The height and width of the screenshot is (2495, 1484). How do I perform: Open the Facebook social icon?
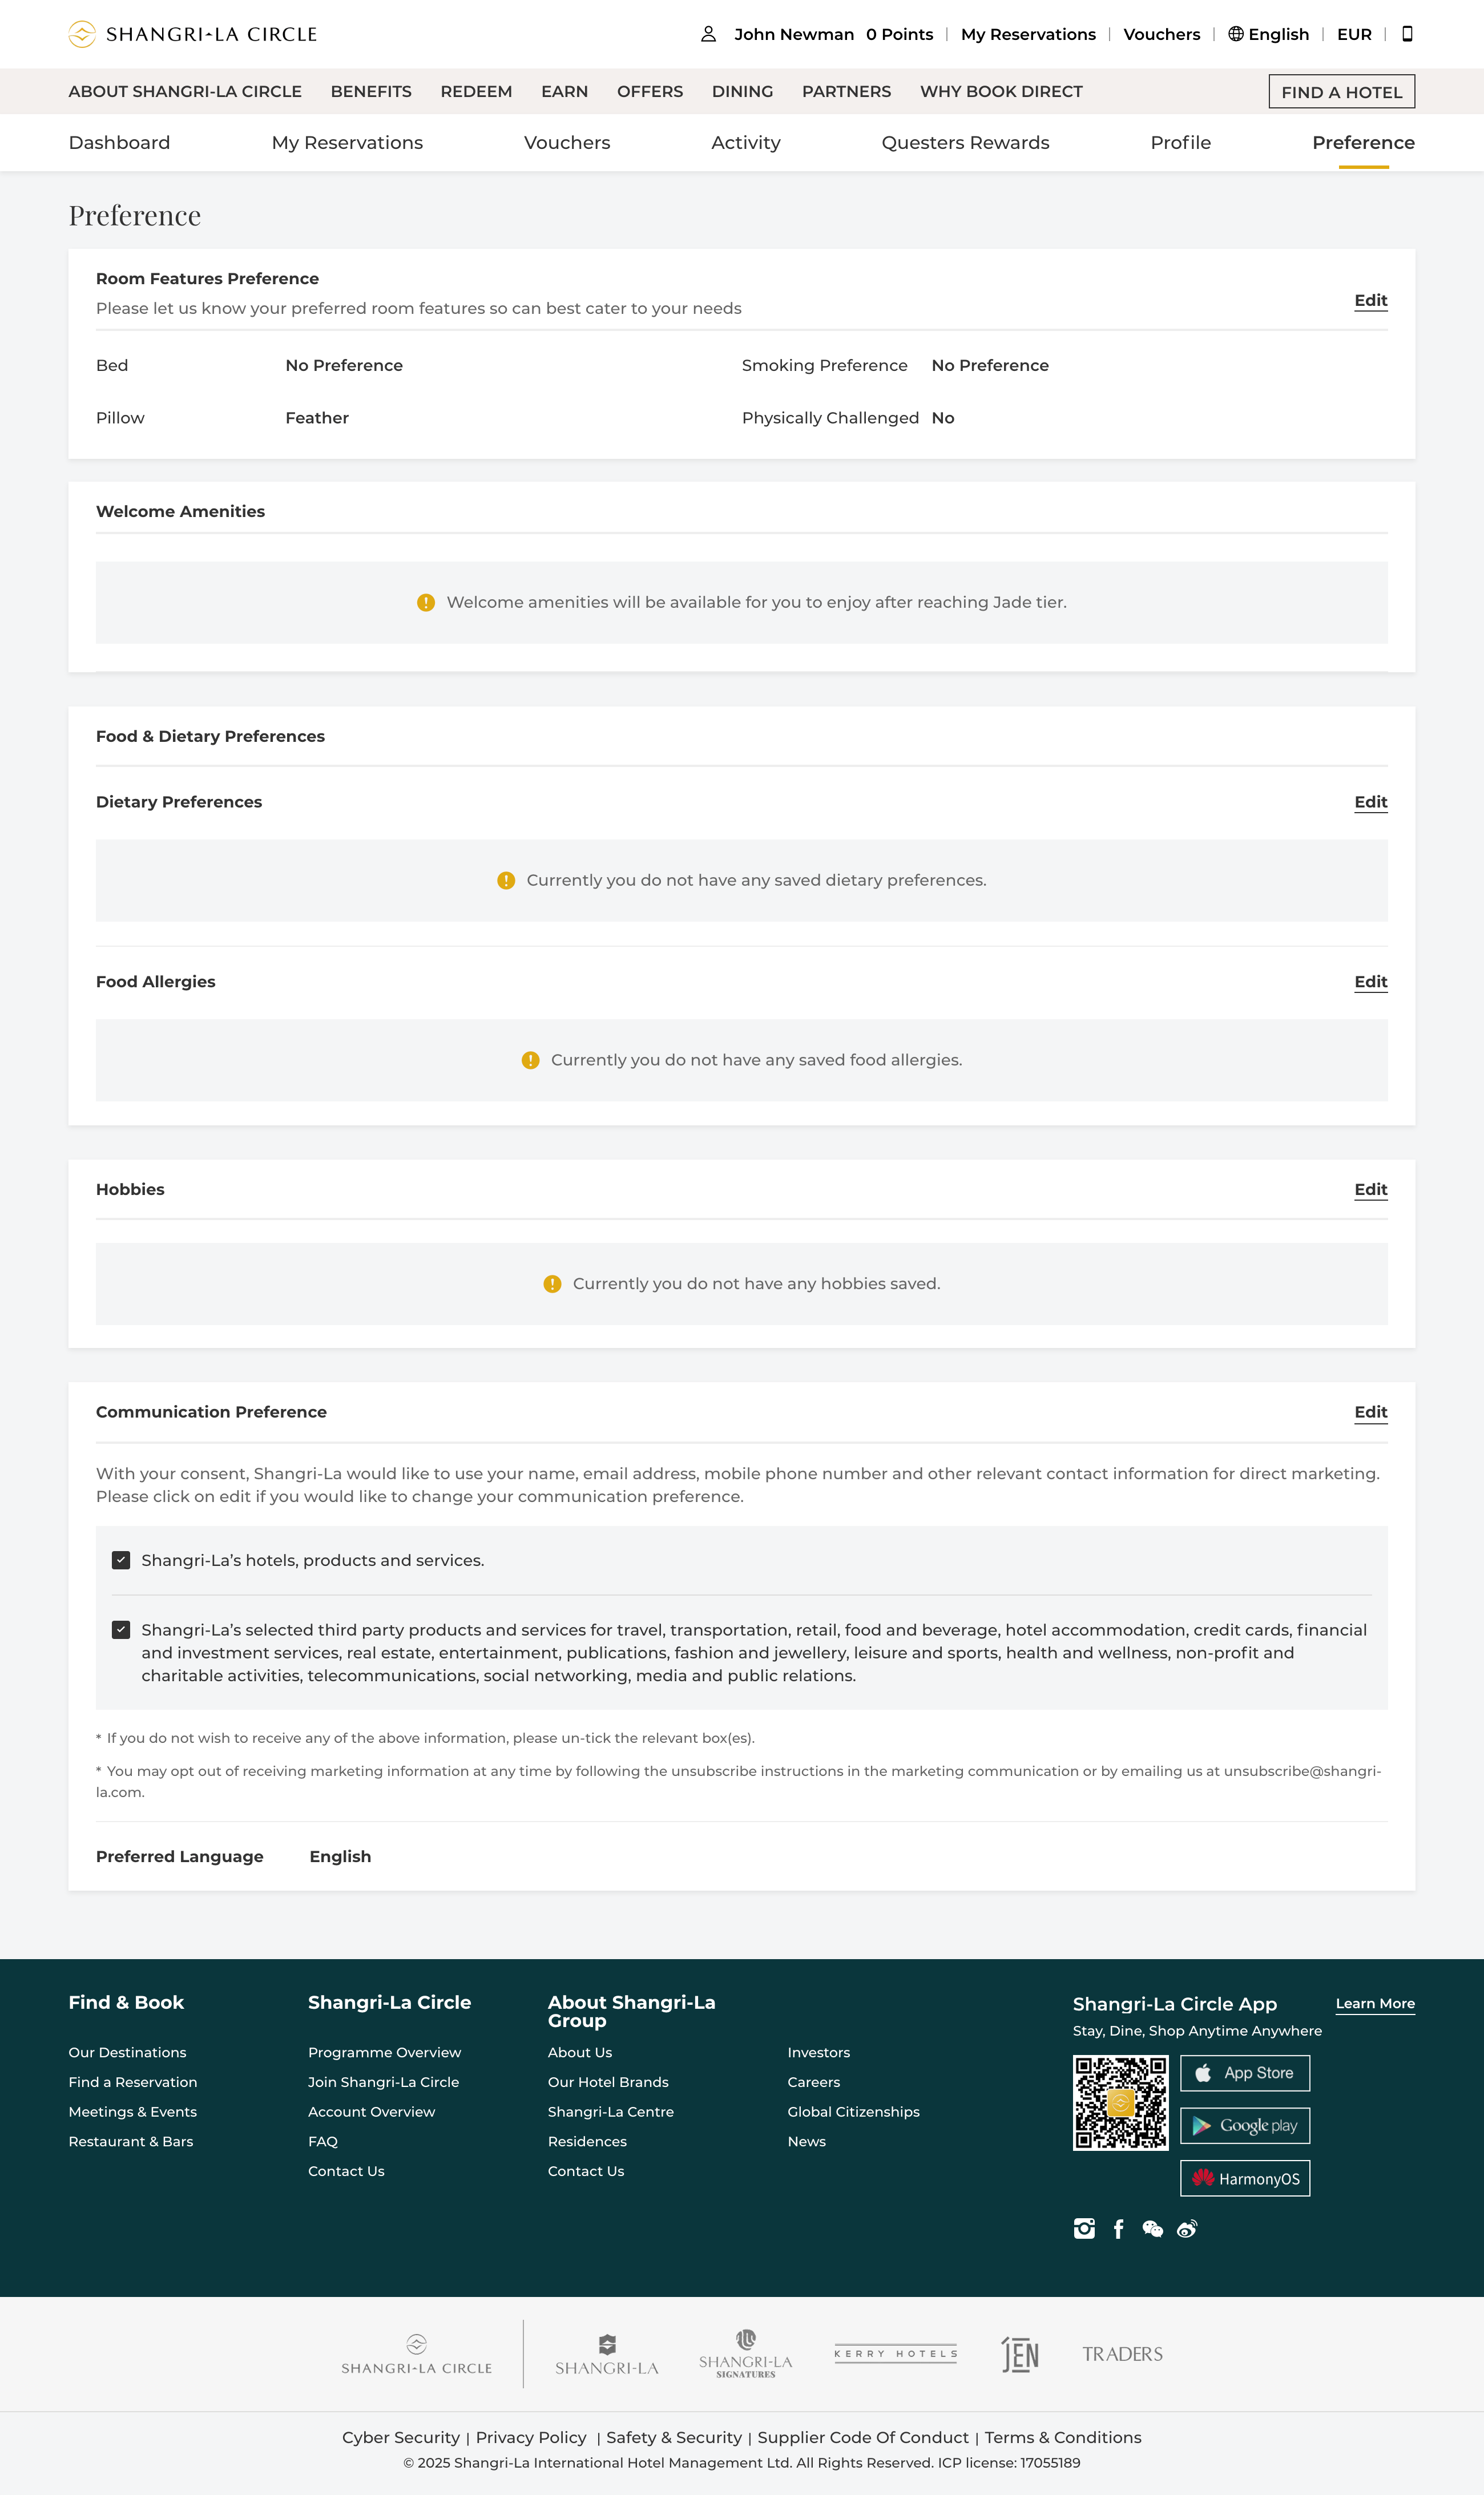click(1118, 2228)
